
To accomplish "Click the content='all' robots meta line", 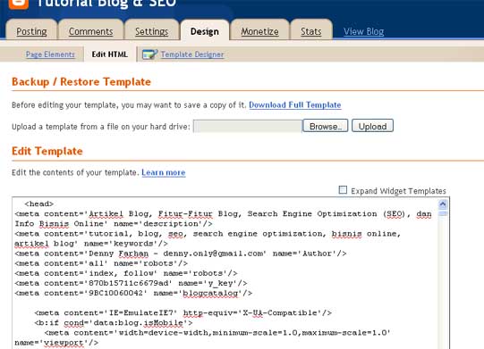I will tap(101, 263).
